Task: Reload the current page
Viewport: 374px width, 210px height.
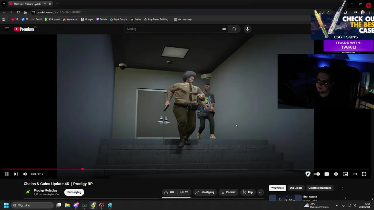Action: (x=18, y=12)
